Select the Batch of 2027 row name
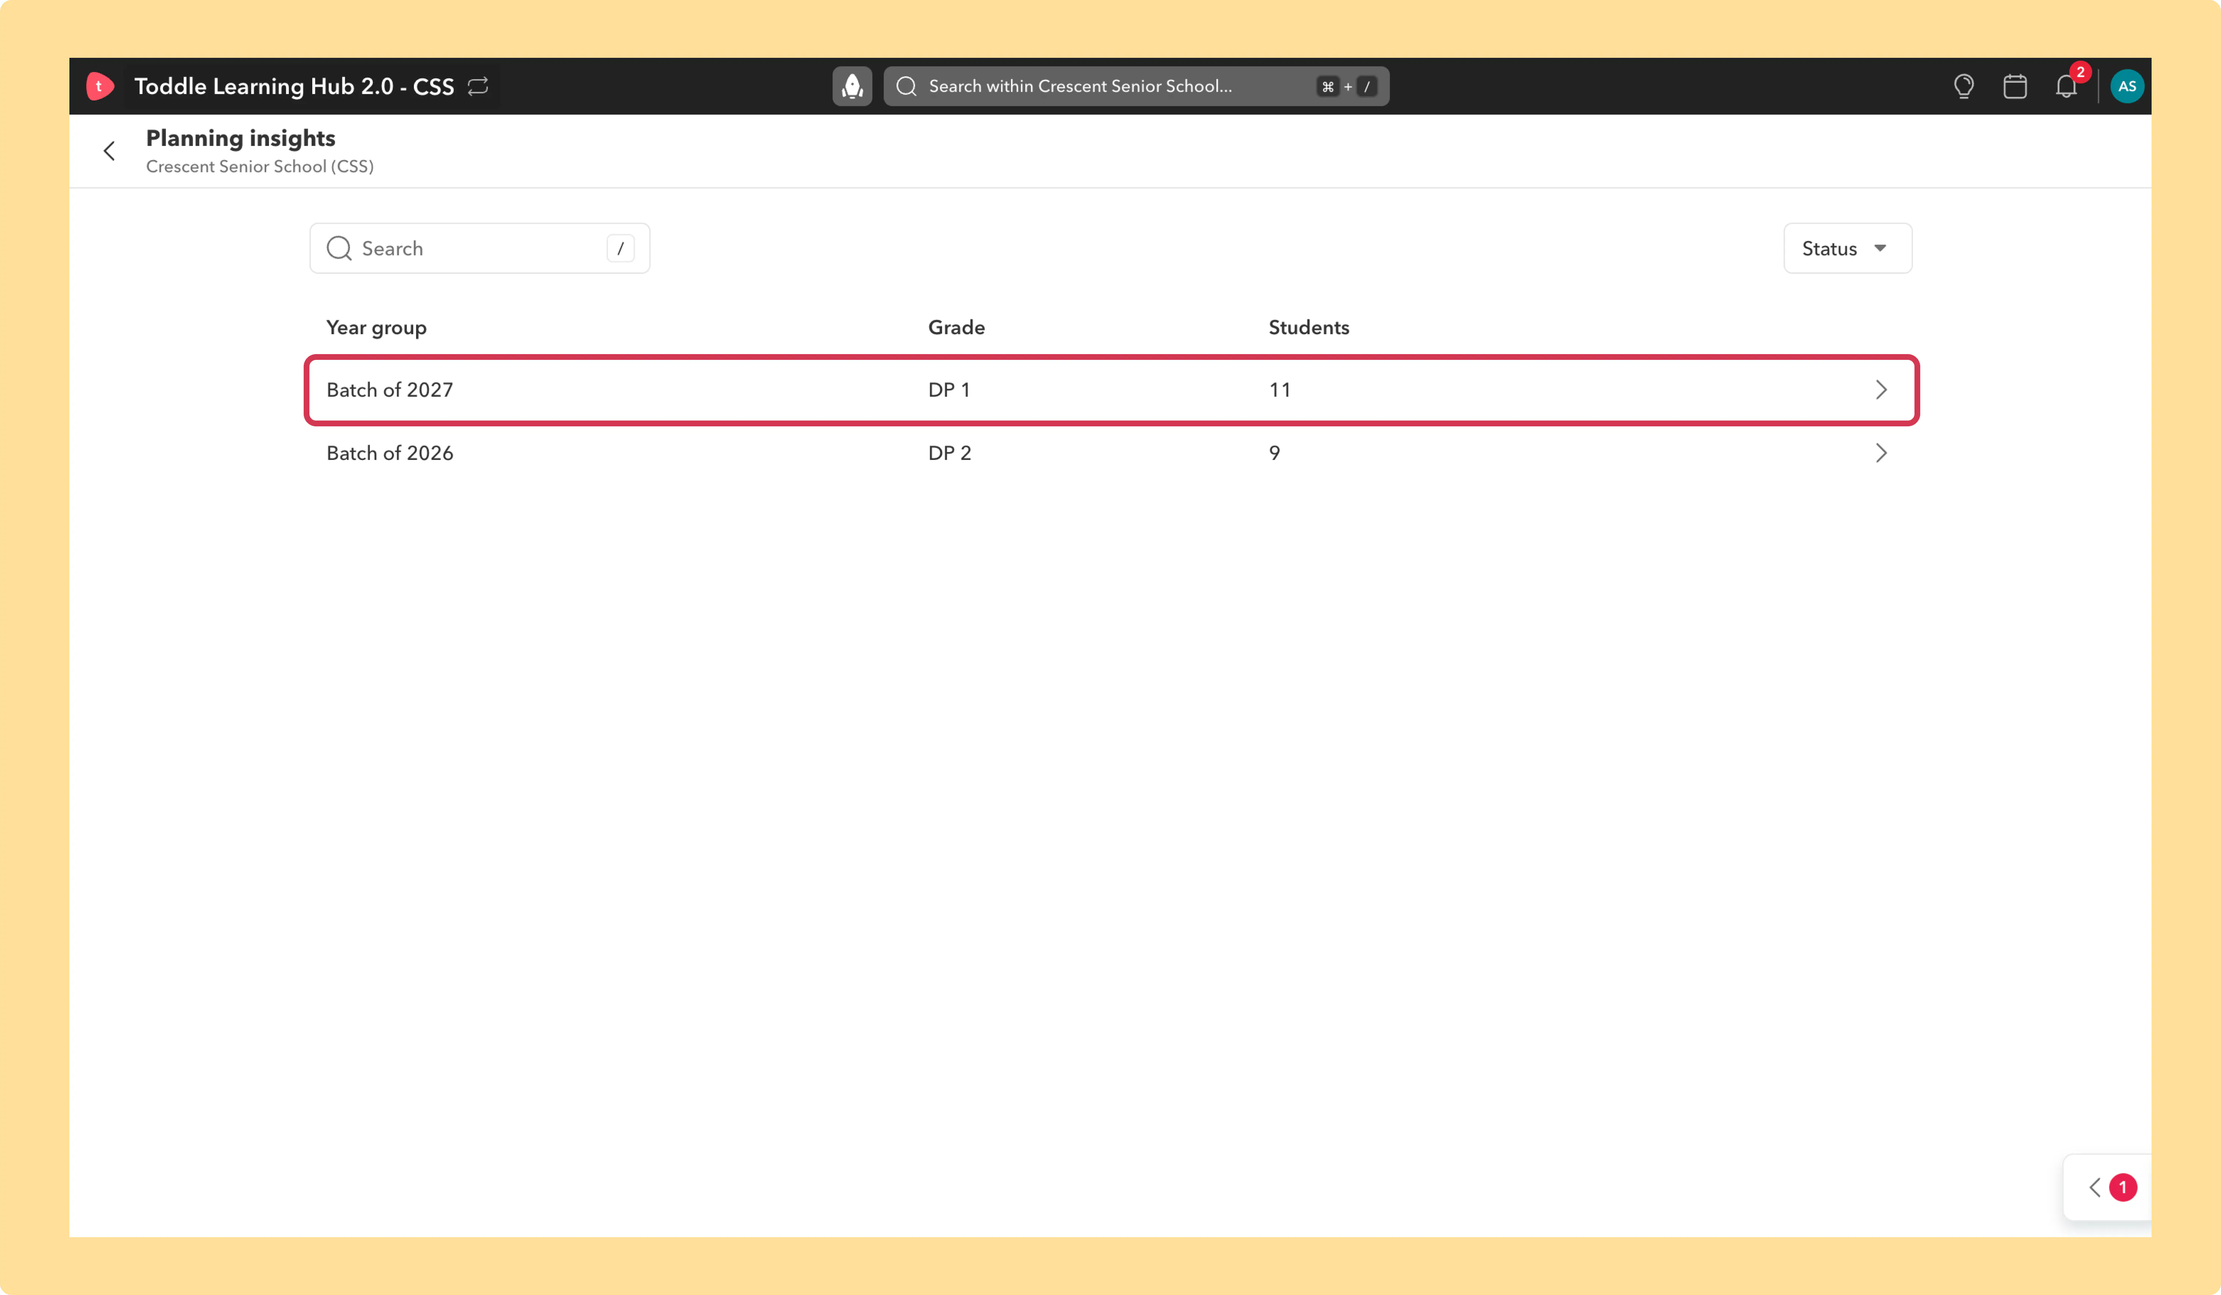Screen dimensions: 2221x1295 coord(390,390)
